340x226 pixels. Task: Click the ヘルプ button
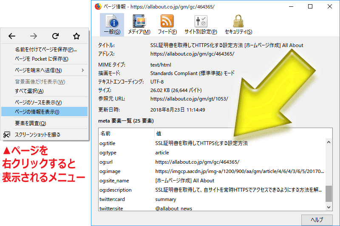(x=317, y=220)
